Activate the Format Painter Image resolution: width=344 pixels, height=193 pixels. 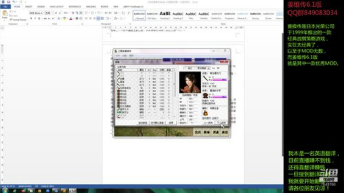click(18, 20)
